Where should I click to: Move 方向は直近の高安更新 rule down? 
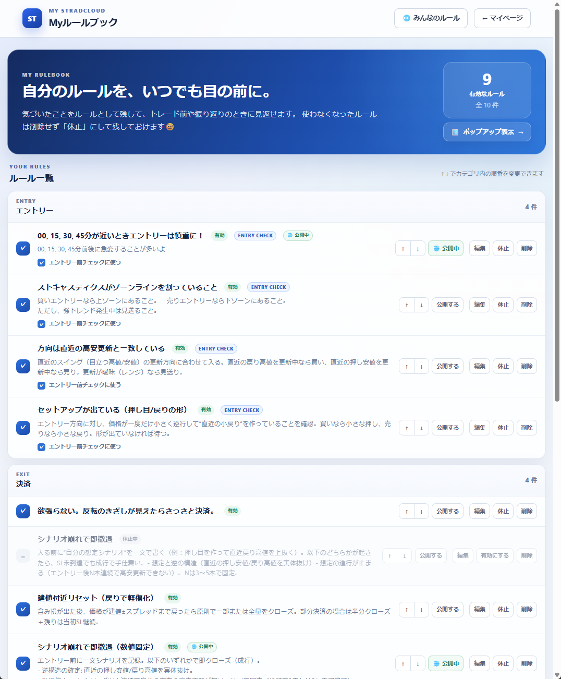422,367
